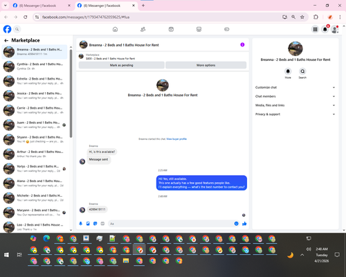
Task: Mute the conversation with bell icon
Action: tap(288, 71)
